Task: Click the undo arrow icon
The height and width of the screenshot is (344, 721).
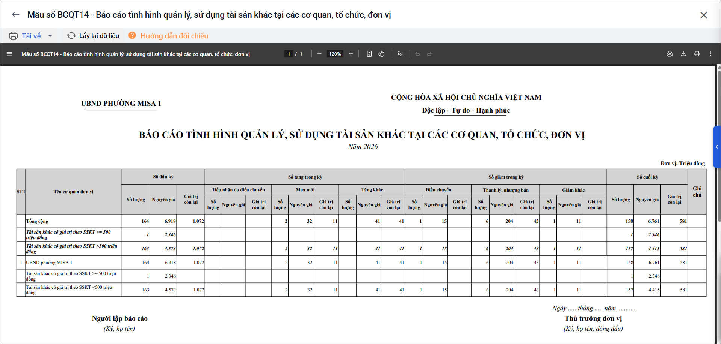Action: [417, 54]
